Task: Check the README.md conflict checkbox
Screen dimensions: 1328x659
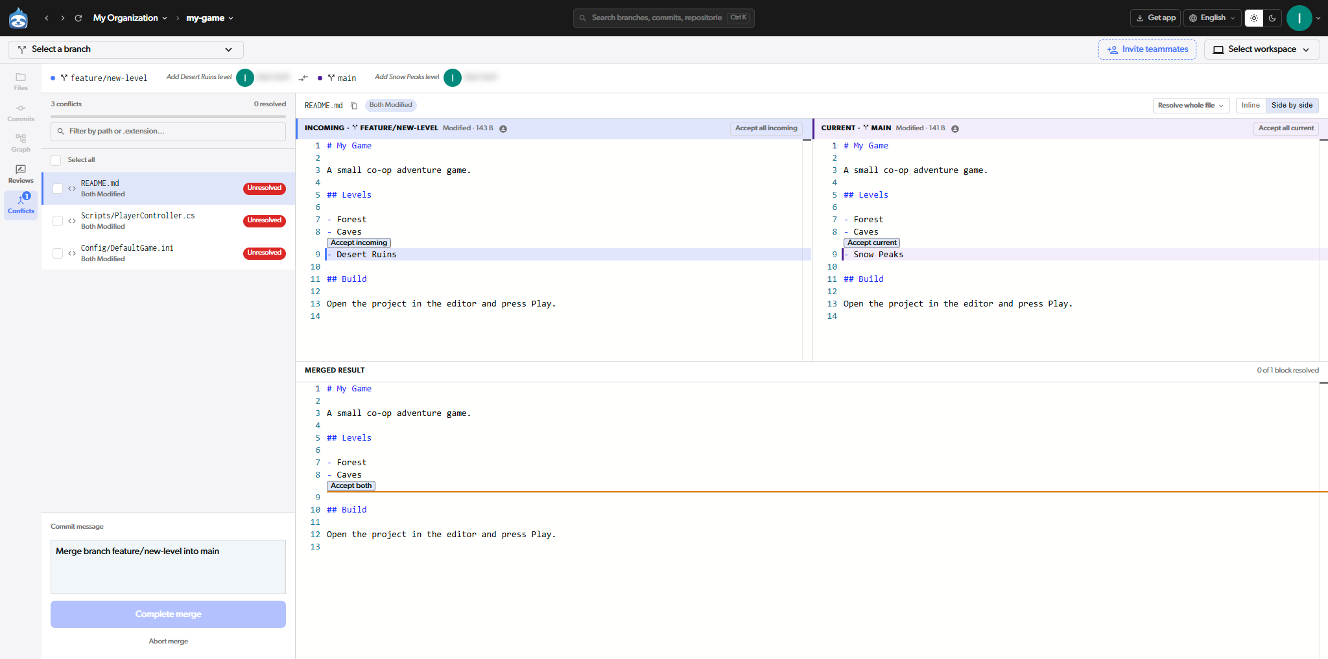Action: click(58, 189)
